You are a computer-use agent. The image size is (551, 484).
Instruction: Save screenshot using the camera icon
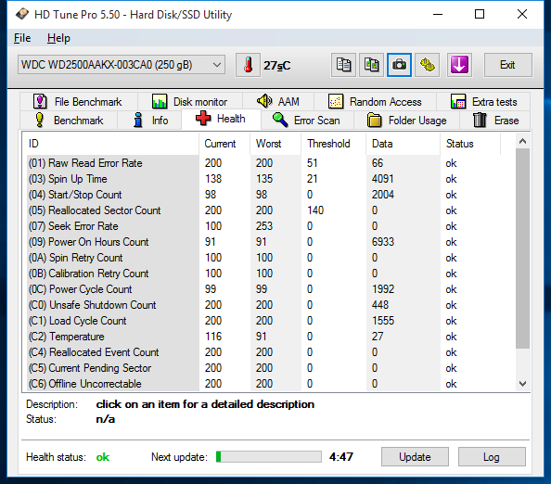coord(399,65)
